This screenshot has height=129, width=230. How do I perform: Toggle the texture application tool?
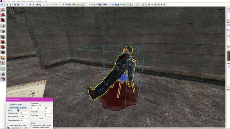click(3, 37)
